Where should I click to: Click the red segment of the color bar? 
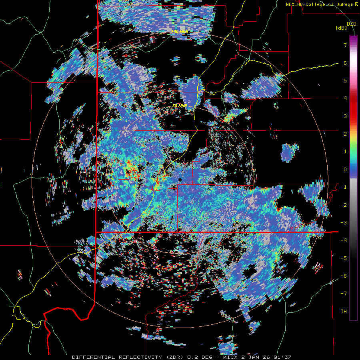point(353,108)
